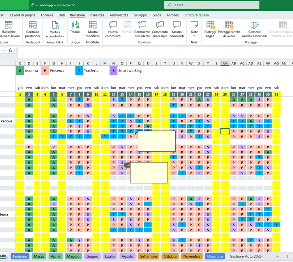Viewport: 293px width, 262px height.
Task: Click the purple Smart working legend swatch
Action: point(113,71)
